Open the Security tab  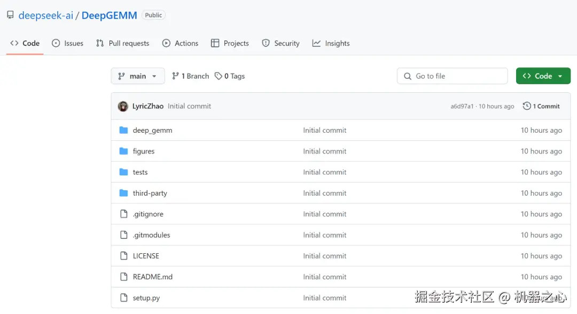click(281, 43)
